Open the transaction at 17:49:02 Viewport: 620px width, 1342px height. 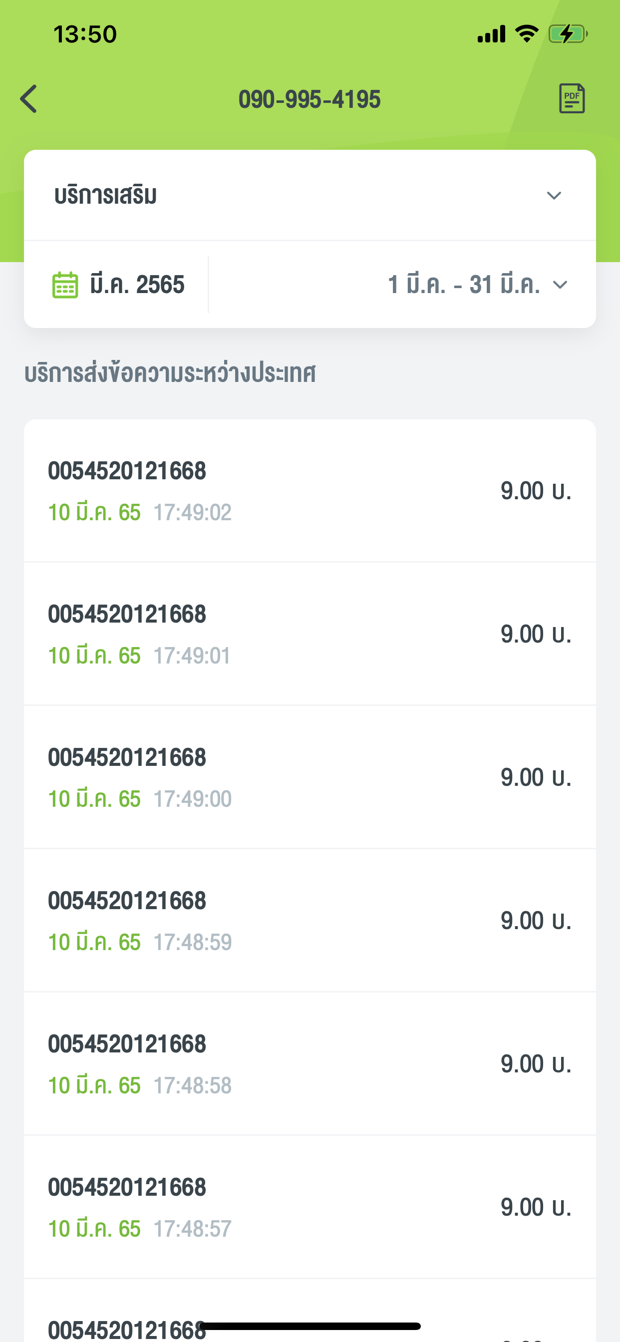(310, 491)
